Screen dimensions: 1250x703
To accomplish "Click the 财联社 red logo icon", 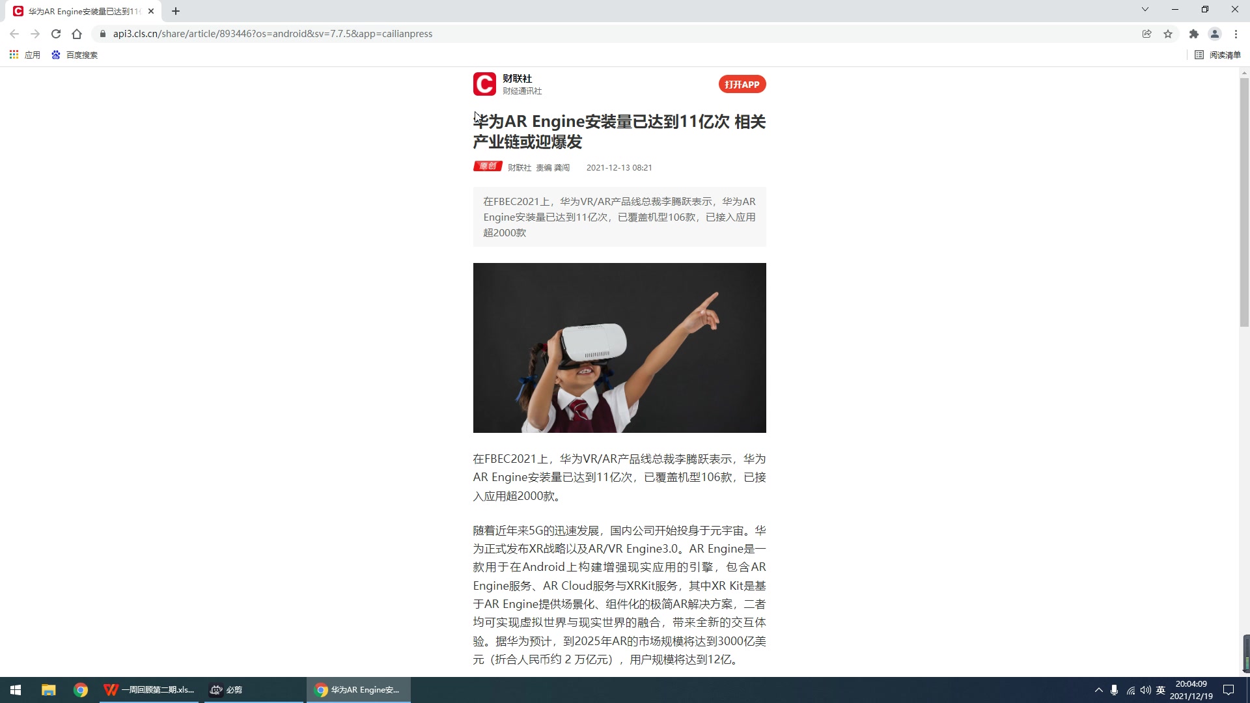I will point(484,84).
